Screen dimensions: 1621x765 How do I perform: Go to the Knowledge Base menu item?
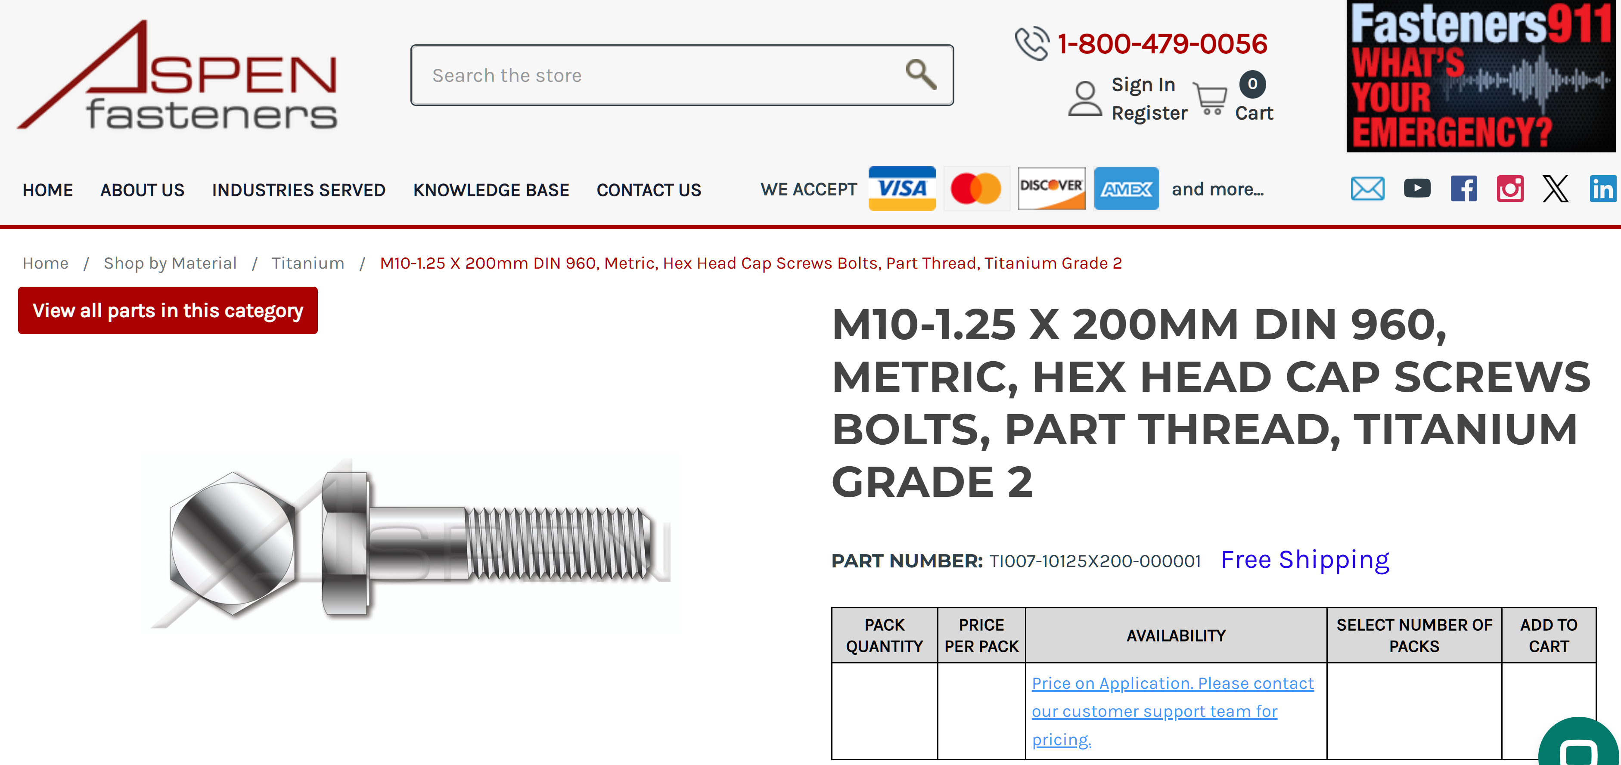(x=491, y=190)
